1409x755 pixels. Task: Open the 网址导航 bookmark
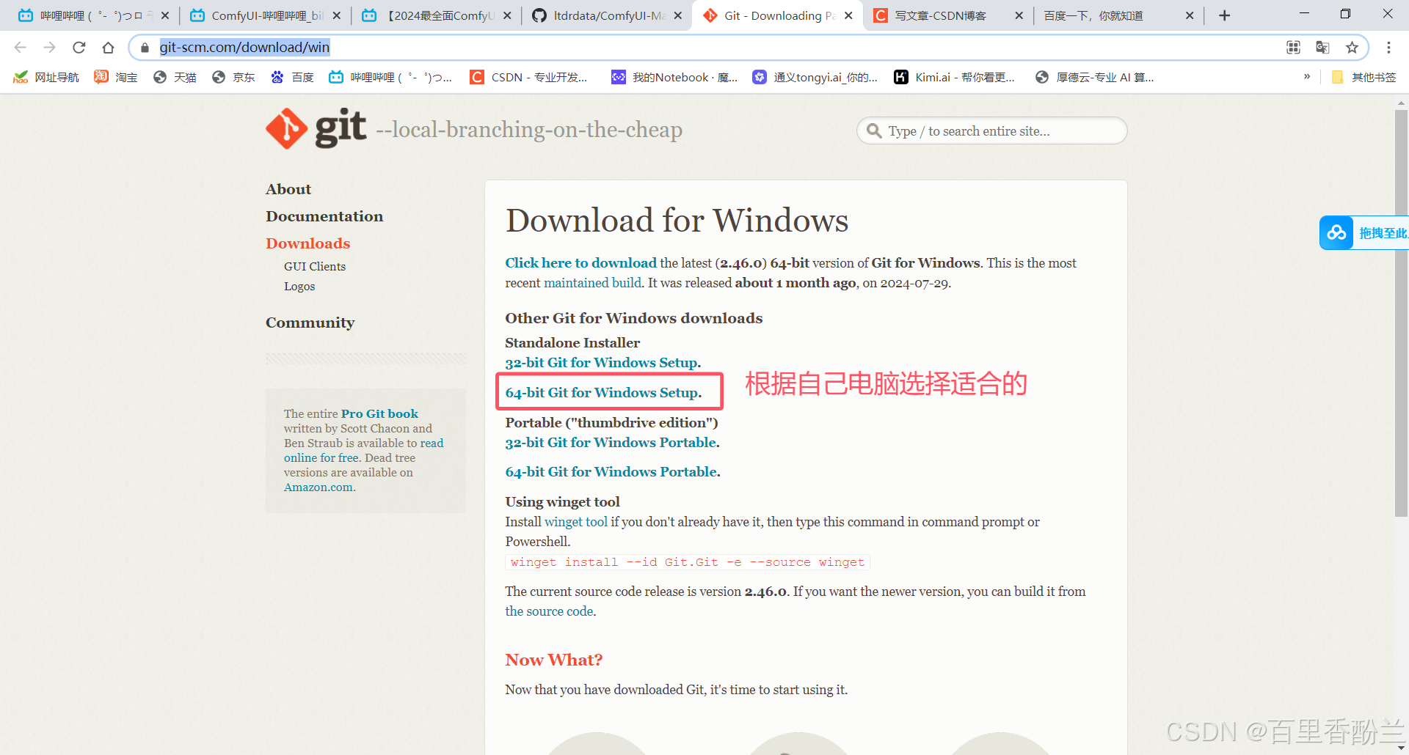[46, 77]
